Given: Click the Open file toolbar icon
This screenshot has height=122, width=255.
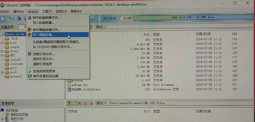Looking at the screenshot, I should click(x=9, y=19).
